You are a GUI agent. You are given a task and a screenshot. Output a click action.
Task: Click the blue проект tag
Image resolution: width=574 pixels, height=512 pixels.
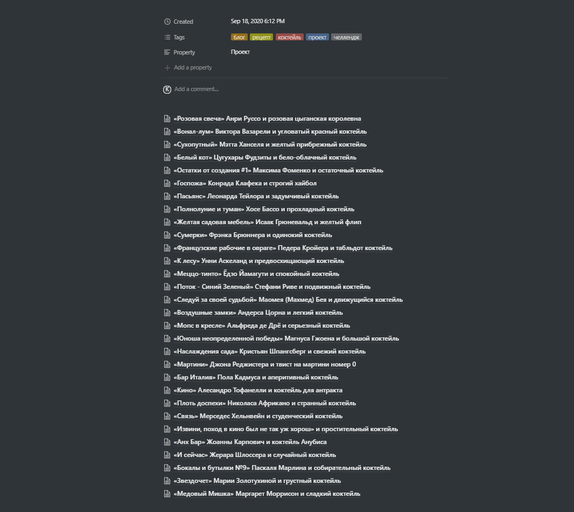pyautogui.click(x=317, y=37)
